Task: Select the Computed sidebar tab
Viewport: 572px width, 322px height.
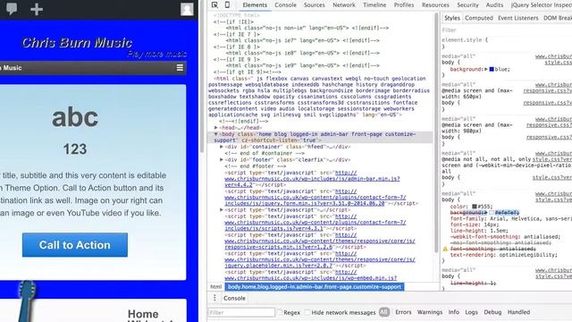Action: coord(479,18)
